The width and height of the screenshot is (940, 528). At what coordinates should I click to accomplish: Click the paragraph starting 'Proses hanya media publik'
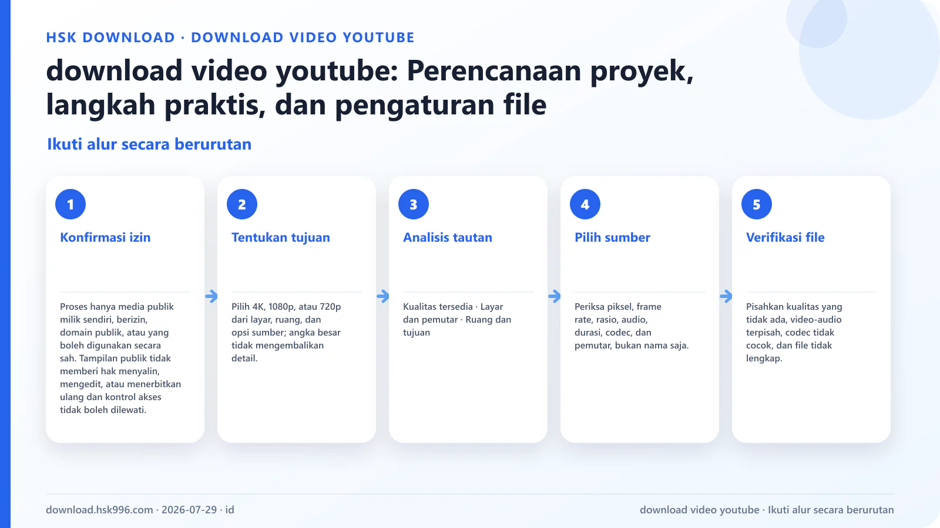pyautogui.click(x=120, y=358)
